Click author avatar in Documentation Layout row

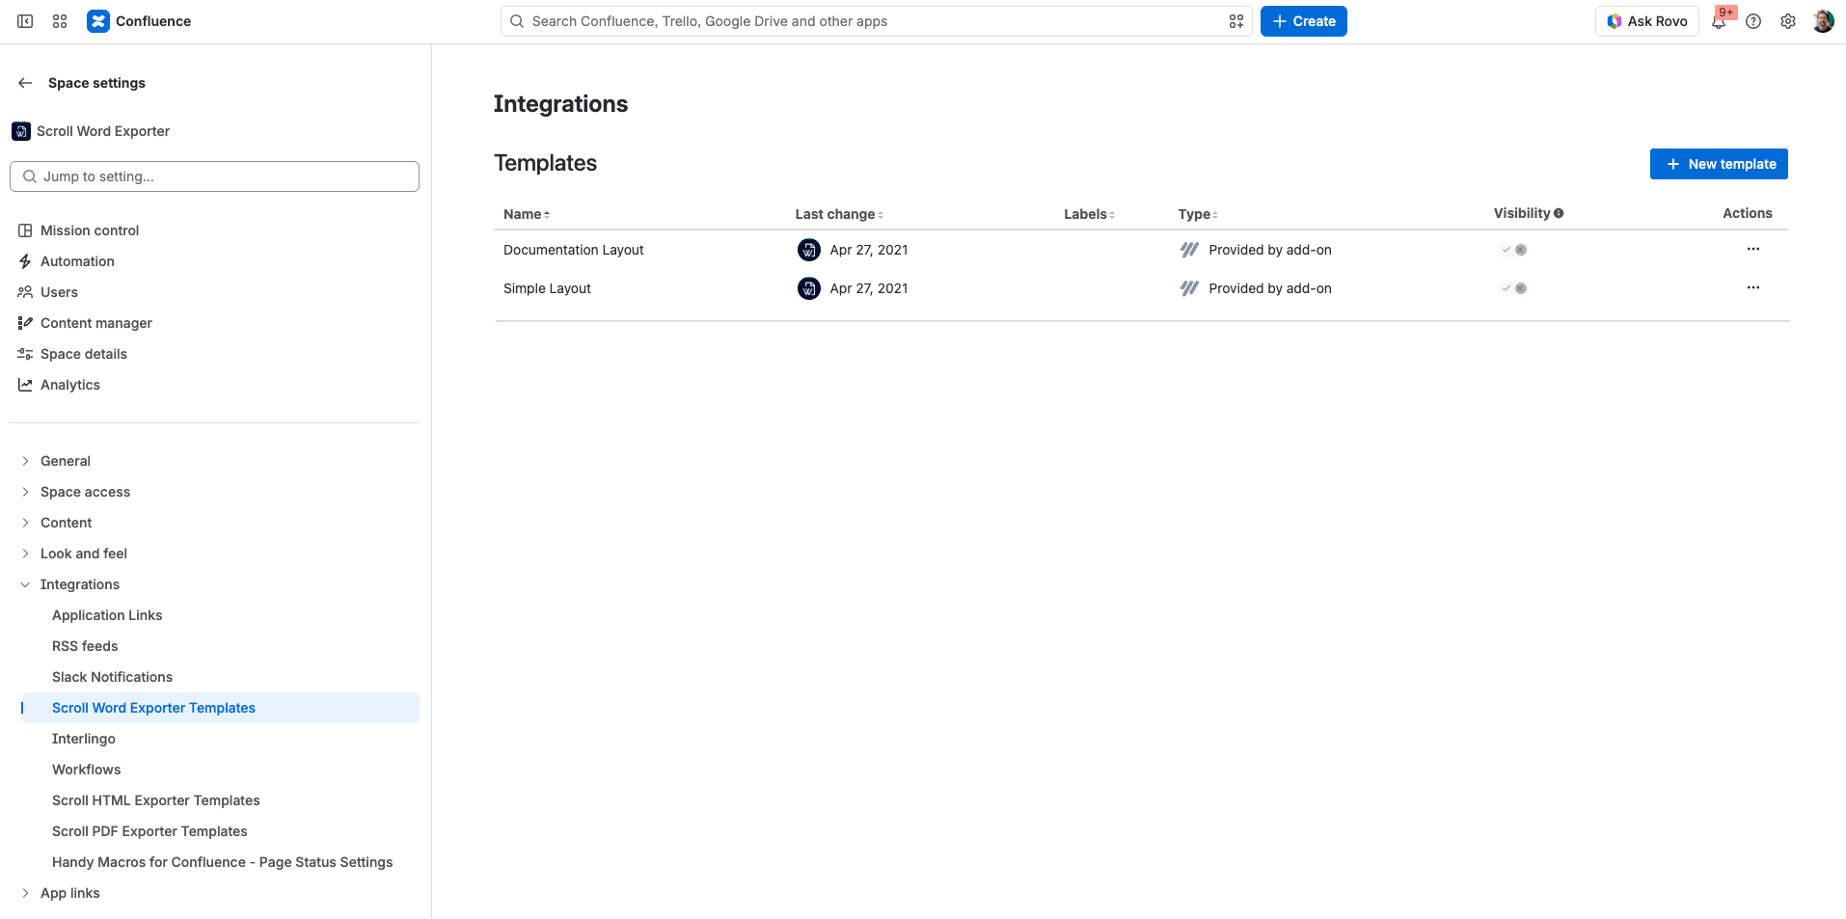tap(809, 250)
